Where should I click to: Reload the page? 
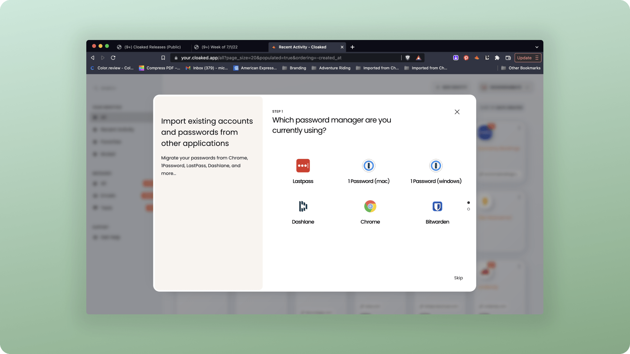pos(113,58)
